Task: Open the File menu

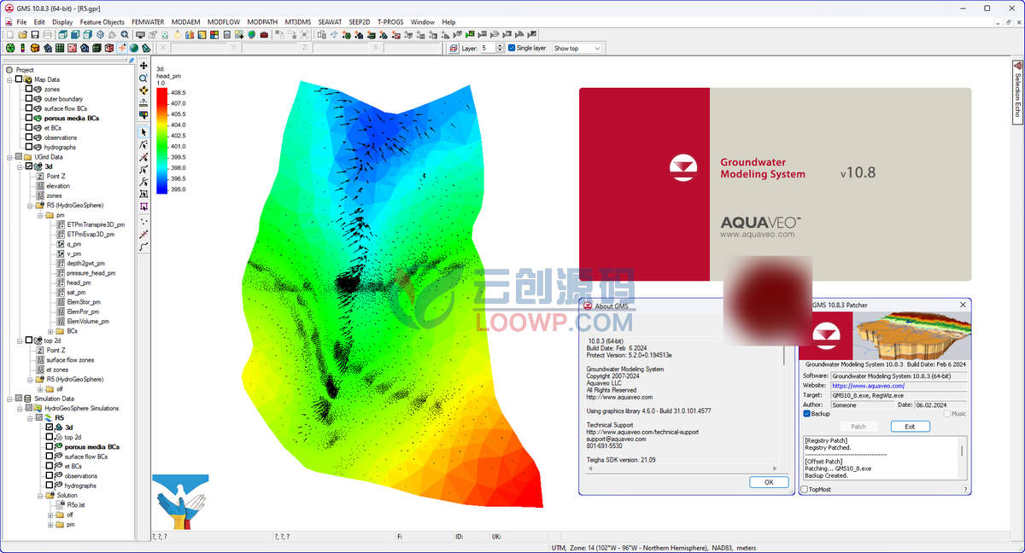Action: point(21,21)
